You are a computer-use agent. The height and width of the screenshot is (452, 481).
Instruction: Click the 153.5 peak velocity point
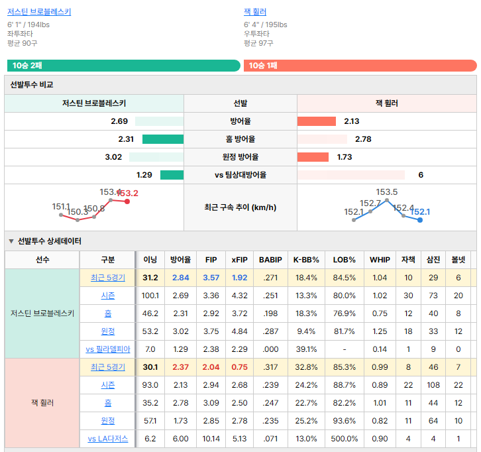(x=387, y=200)
